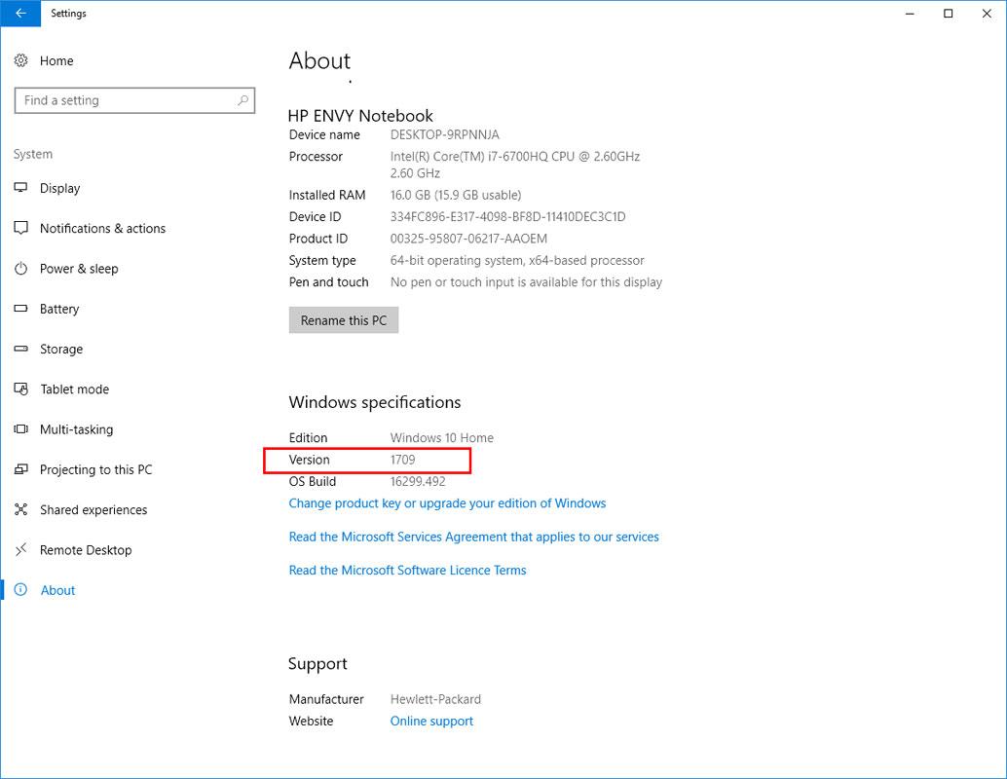Open Projecting to this PC

[95, 469]
